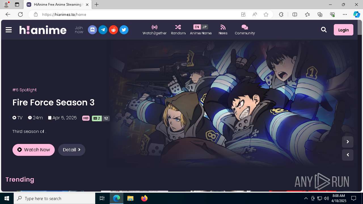Open a new browser tab
Viewport: 363px width, 204px height.
pos(97,5)
